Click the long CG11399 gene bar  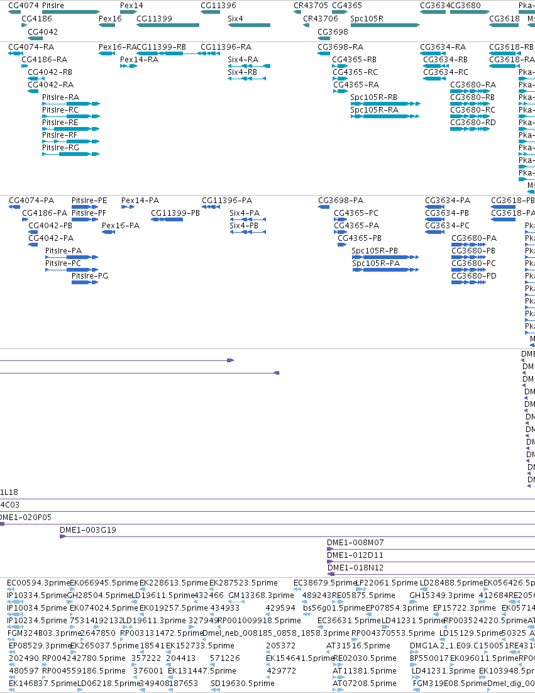[168, 25]
